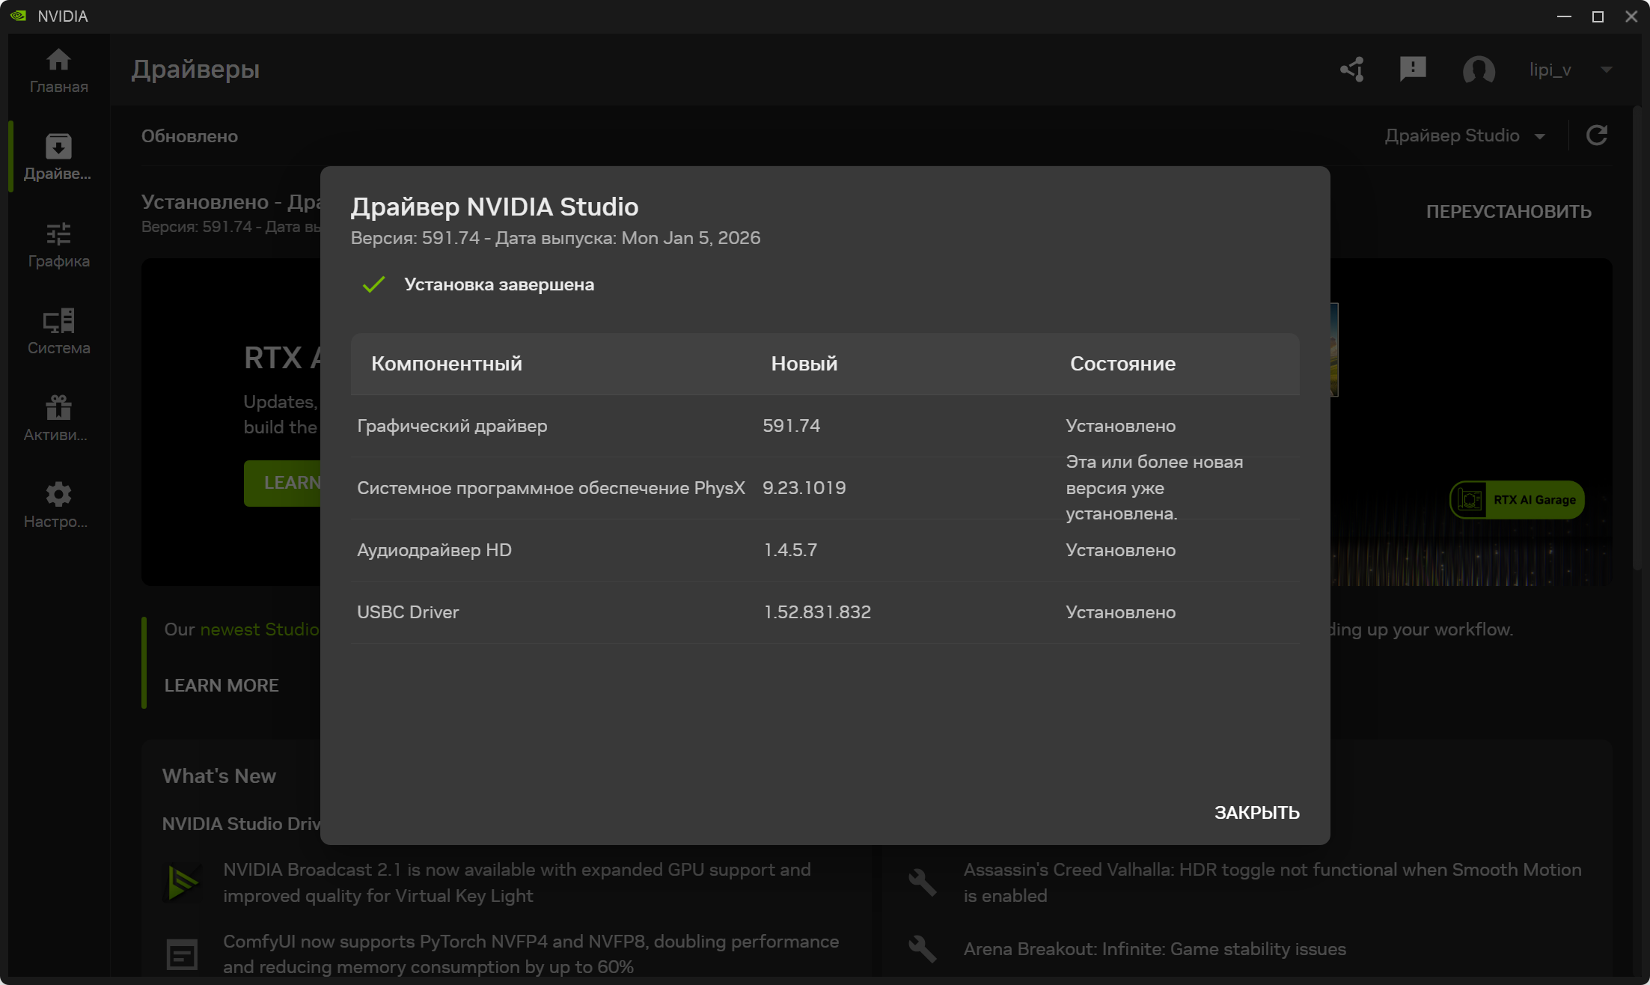Expand the lipi_v account dropdown arrow

pyautogui.click(x=1606, y=70)
